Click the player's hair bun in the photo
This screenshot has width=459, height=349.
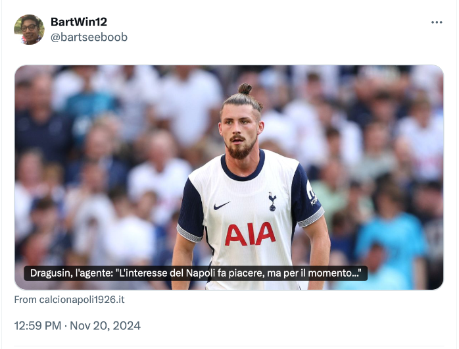pos(245,88)
